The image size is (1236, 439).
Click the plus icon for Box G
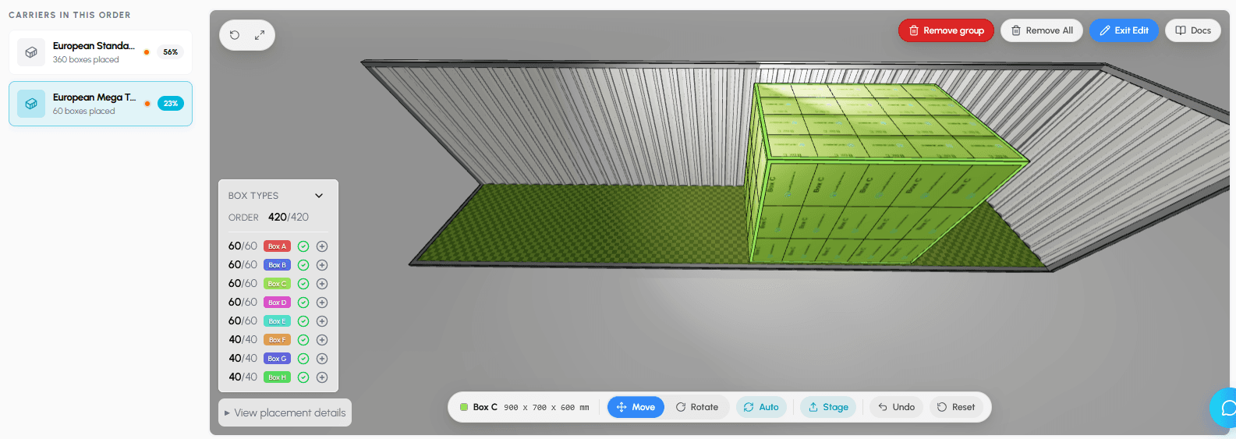point(322,359)
